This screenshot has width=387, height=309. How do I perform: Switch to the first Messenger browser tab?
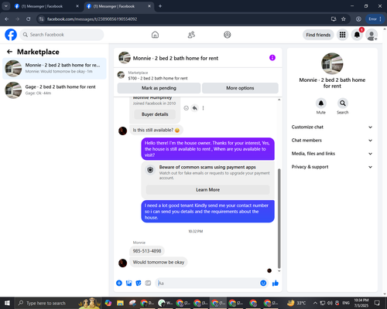(47, 6)
